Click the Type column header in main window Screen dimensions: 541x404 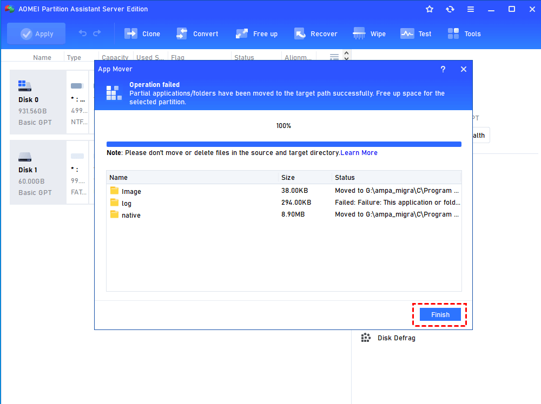(74, 57)
